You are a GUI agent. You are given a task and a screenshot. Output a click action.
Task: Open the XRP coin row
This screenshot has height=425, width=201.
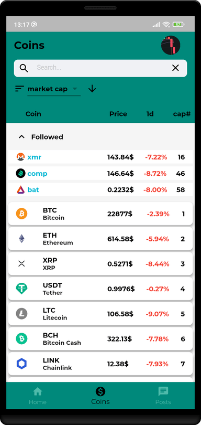[x=100, y=264]
